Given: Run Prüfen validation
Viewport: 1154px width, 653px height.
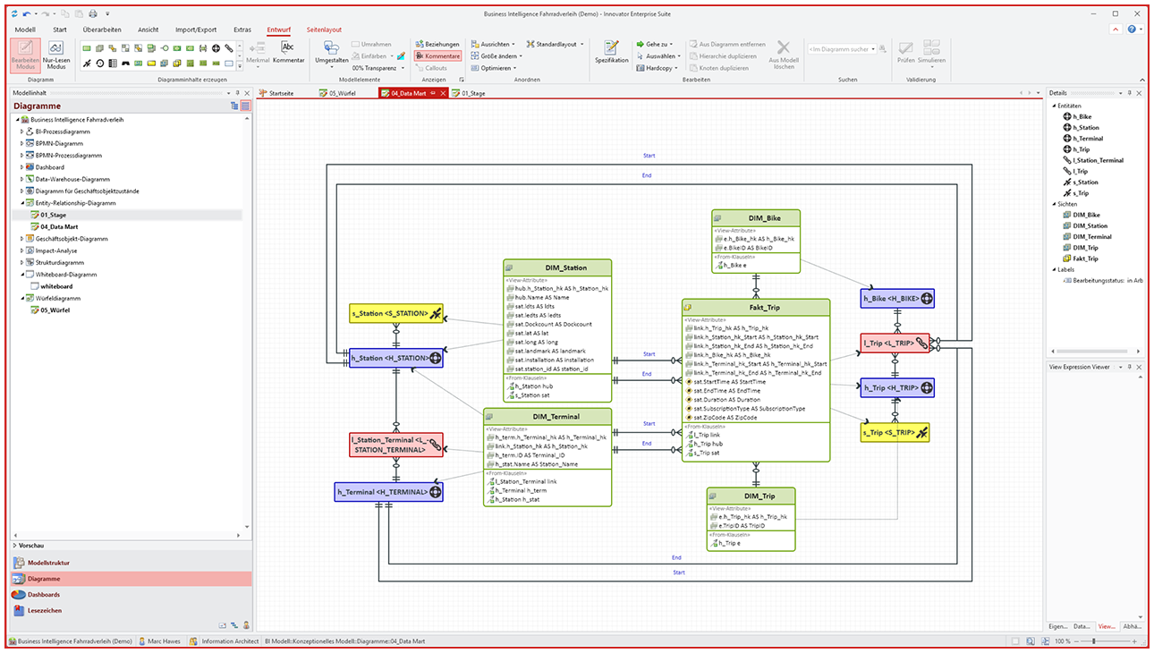Looking at the screenshot, I should point(904,54).
